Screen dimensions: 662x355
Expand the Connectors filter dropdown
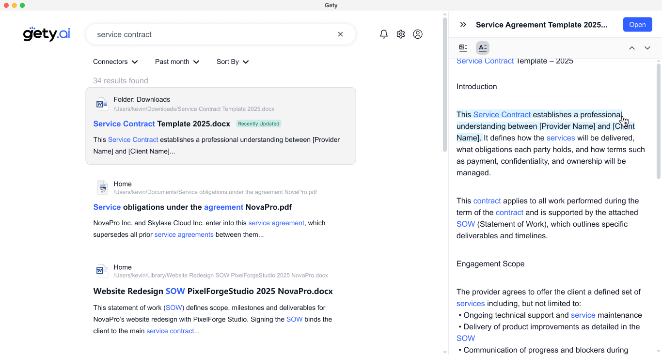point(115,62)
